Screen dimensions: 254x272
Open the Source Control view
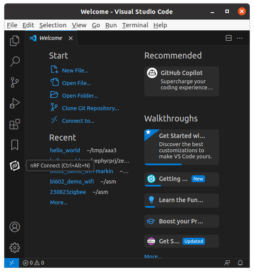click(15, 82)
